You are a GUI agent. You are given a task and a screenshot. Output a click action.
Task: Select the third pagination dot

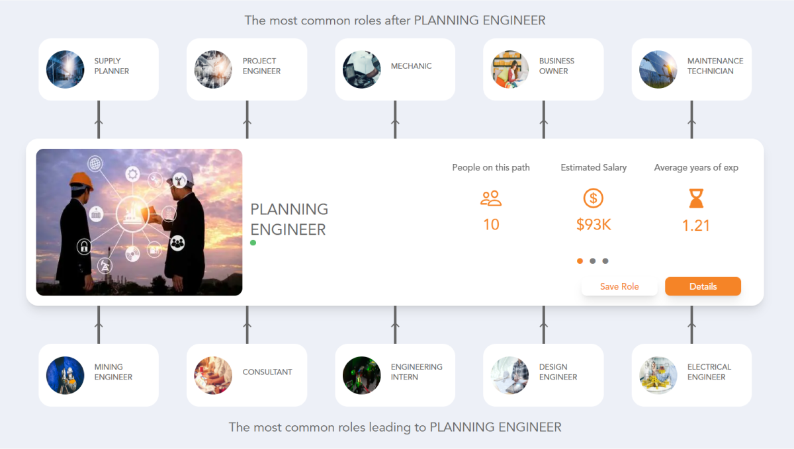point(605,261)
